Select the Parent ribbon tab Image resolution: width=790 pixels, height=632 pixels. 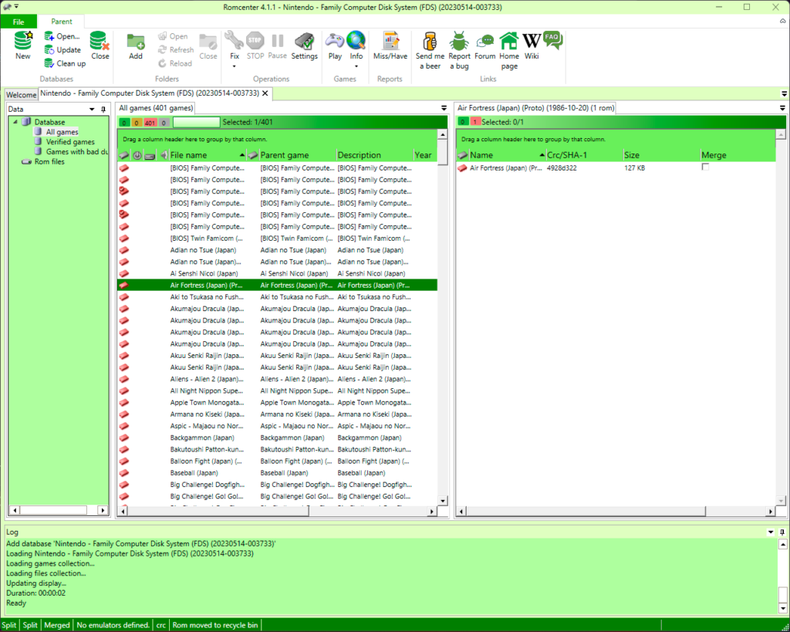pos(62,22)
